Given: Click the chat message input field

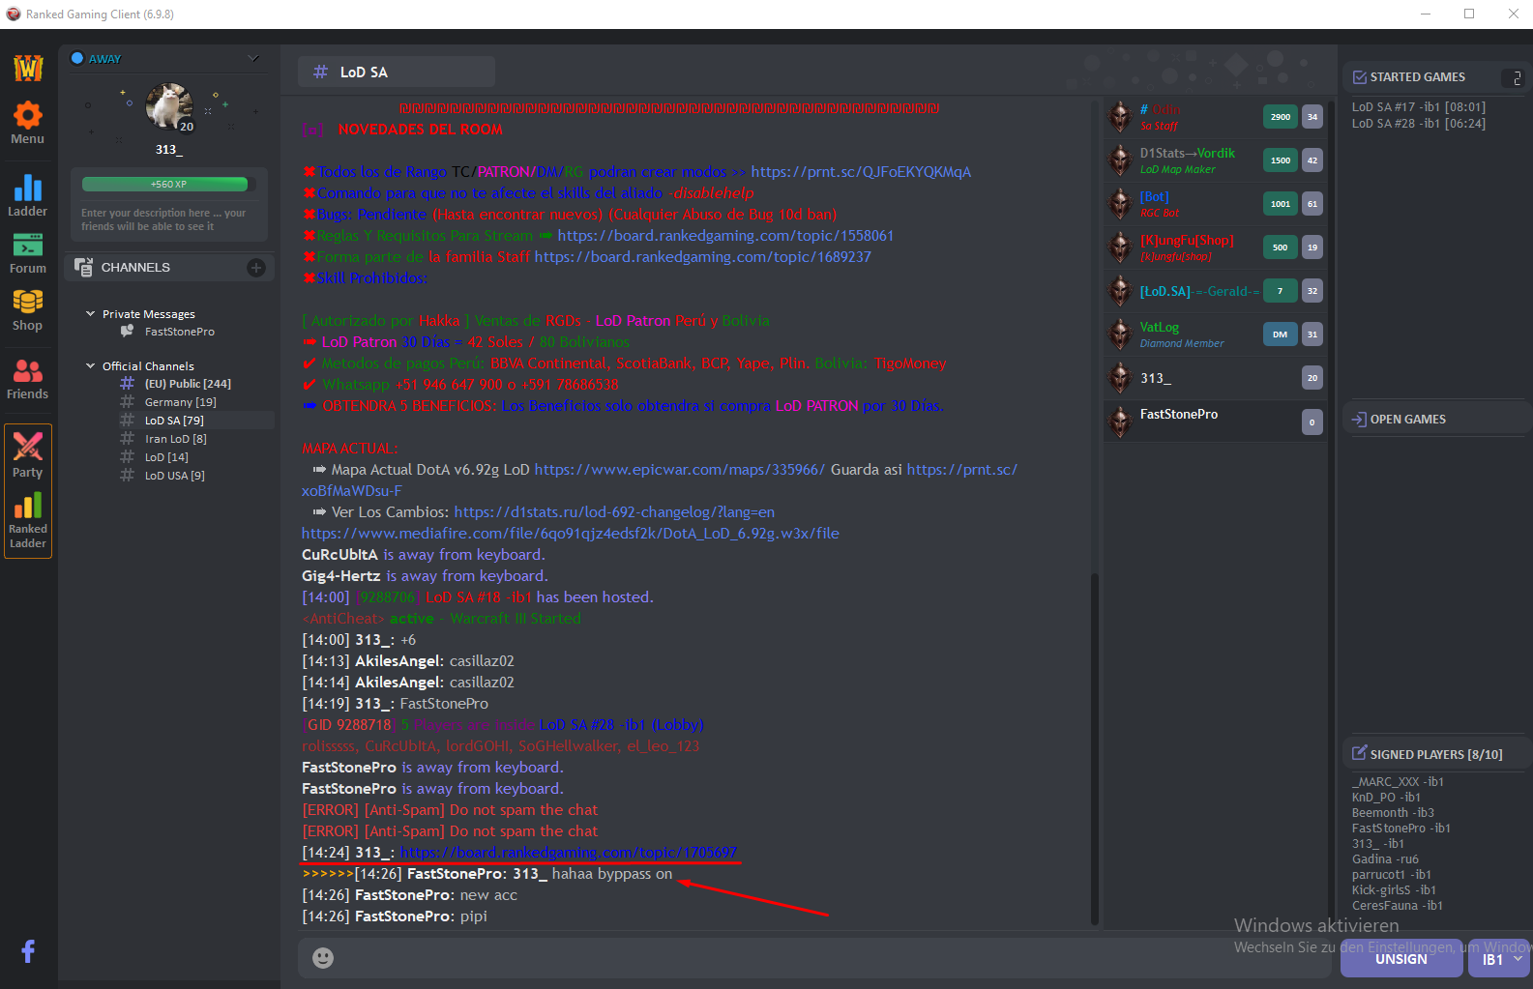Looking at the screenshot, I should (812, 958).
